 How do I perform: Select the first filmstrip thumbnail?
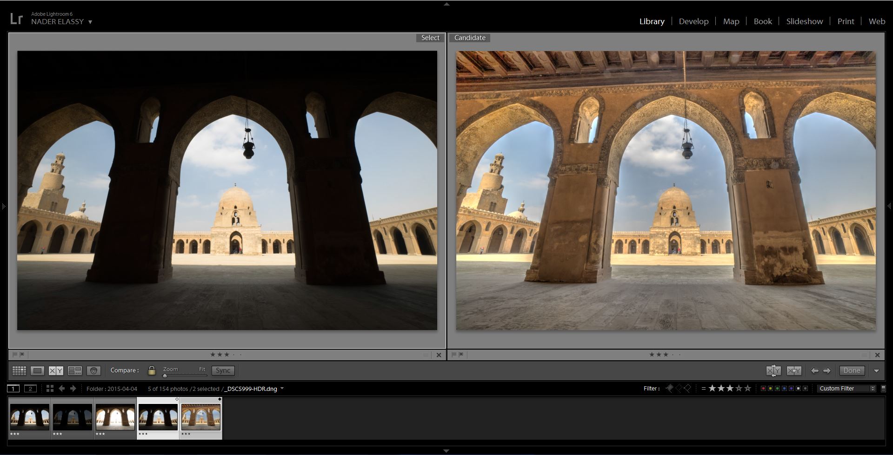click(x=30, y=417)
